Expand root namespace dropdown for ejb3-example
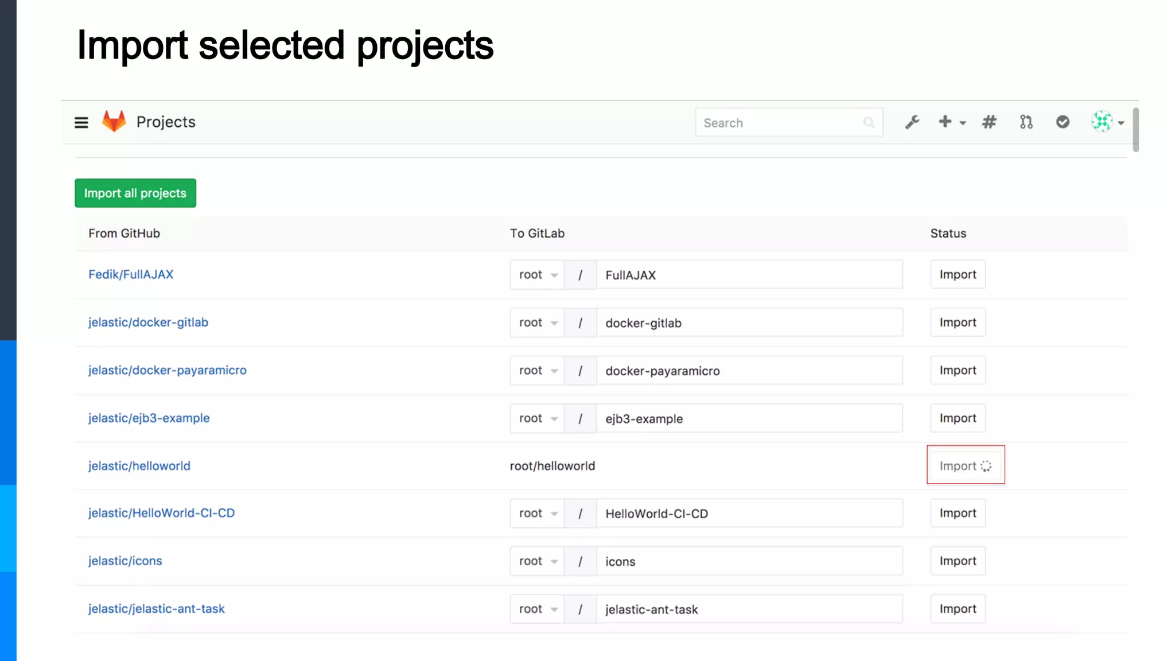The width and height of the screenshot is (1175, 661). tap(537, 418)
